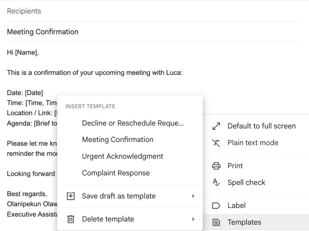The image size is (309, 231).
Task: Click the Templates document icon
Action: tap(216, 222)
